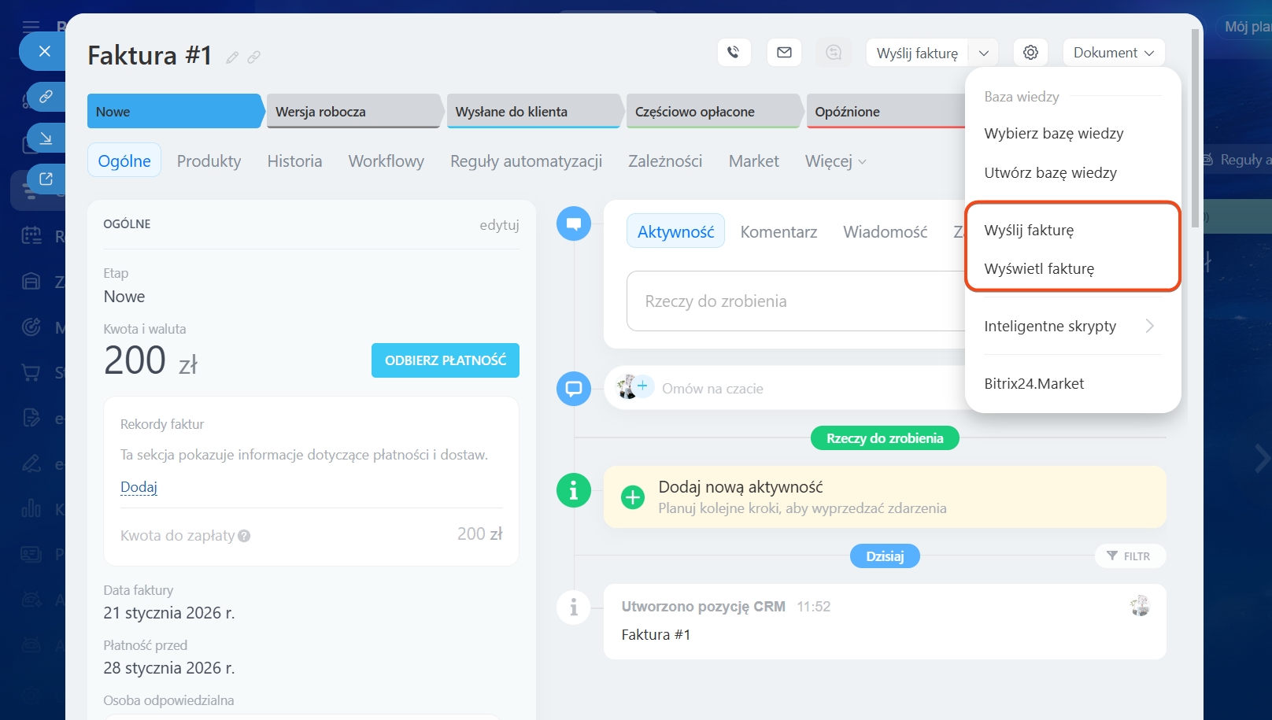Click the phone call icon in header
The image size is (1272, 720).
[734, 53]
